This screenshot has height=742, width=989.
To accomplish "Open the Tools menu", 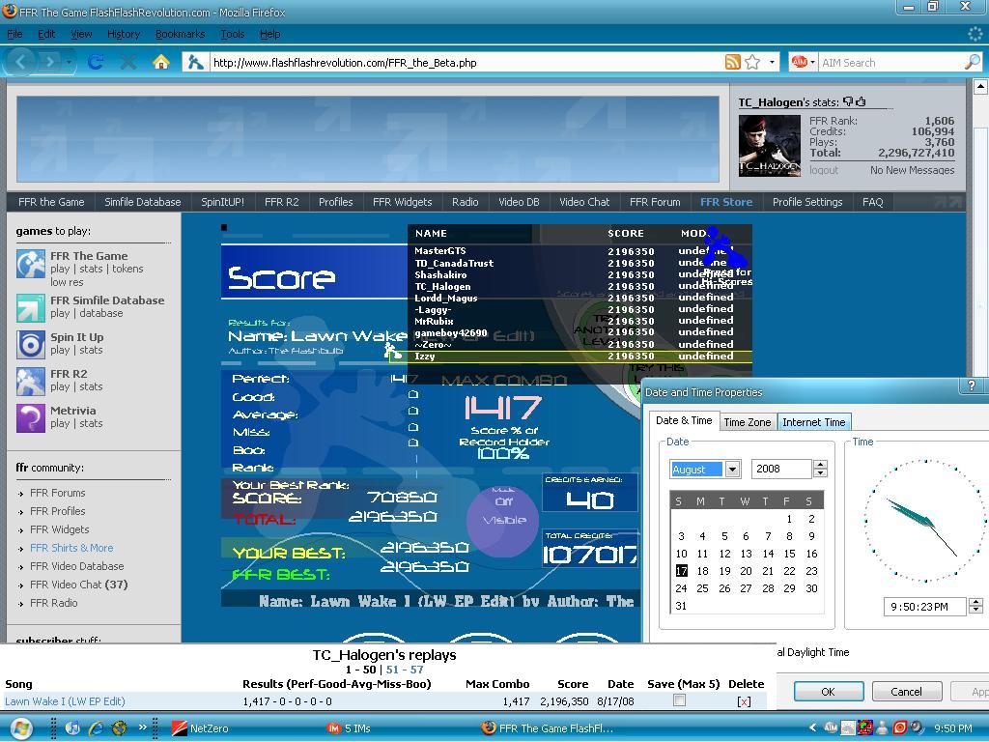I will click(232, 34).
